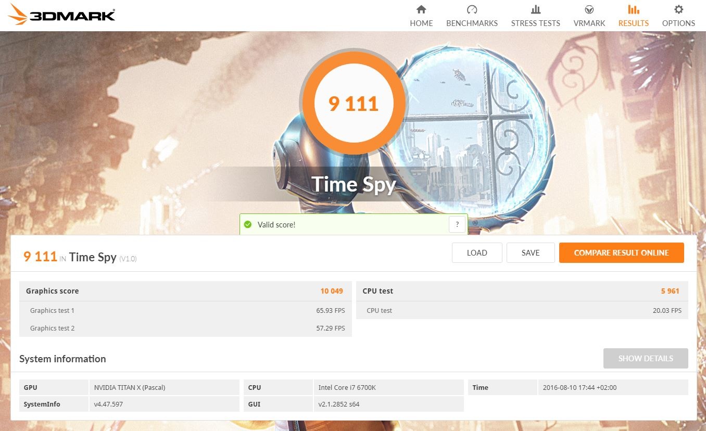The width and height of the screenshot is (706, 431).
Task: Open the HOME tab
Action: (x=421, y=16)
